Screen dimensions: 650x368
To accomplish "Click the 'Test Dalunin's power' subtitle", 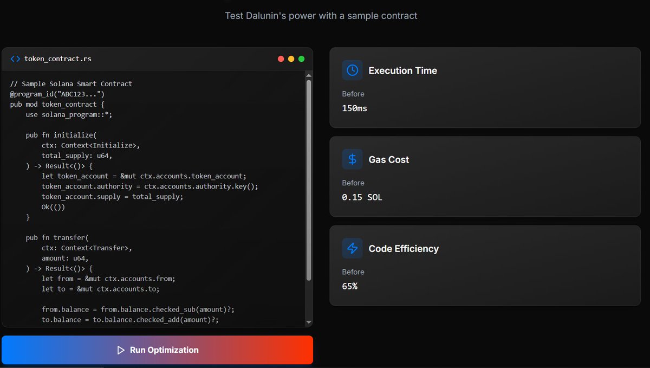I will [x=321, y=16].
